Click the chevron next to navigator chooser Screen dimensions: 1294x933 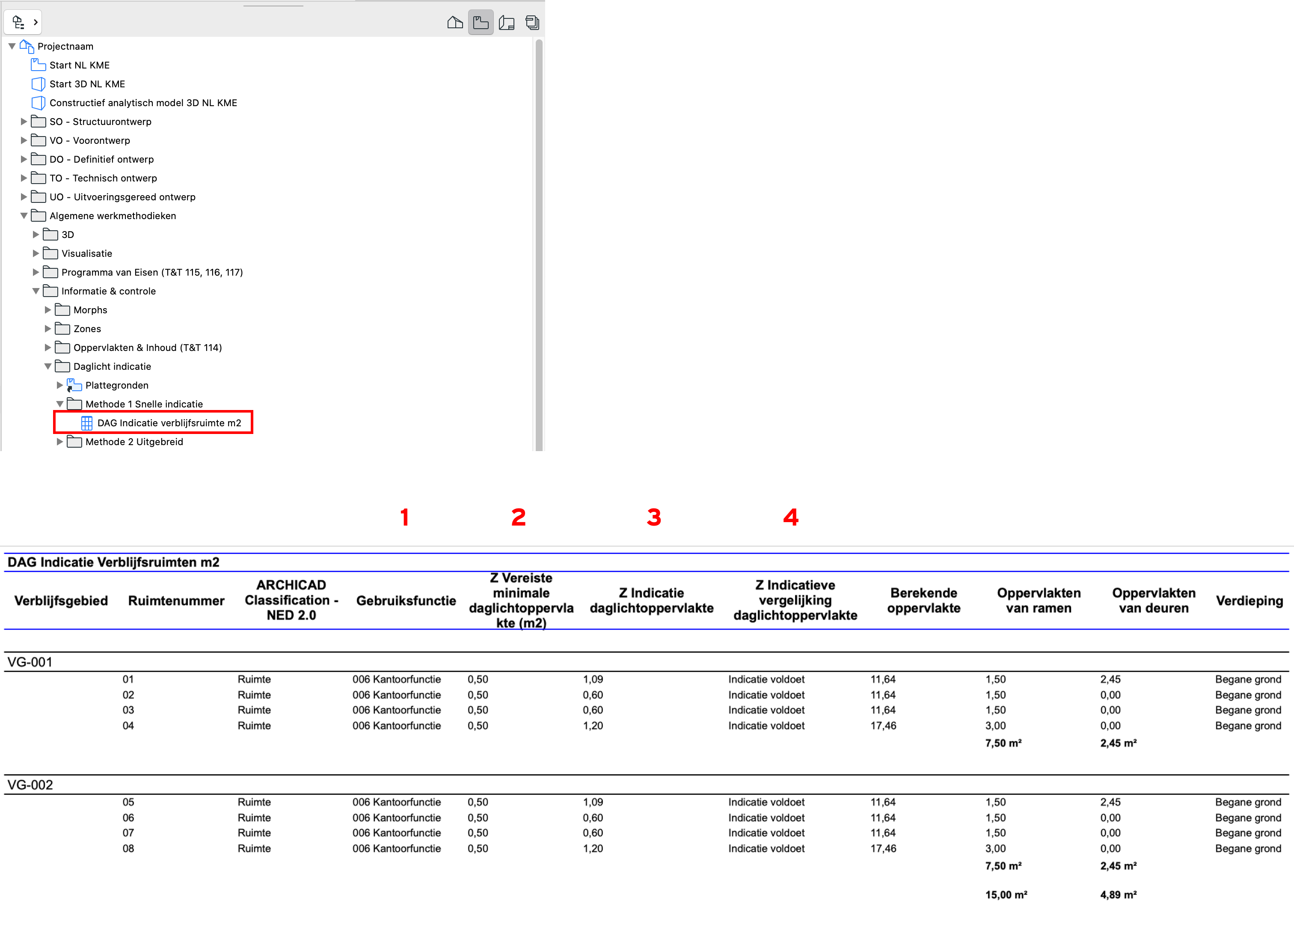(36, 22)
